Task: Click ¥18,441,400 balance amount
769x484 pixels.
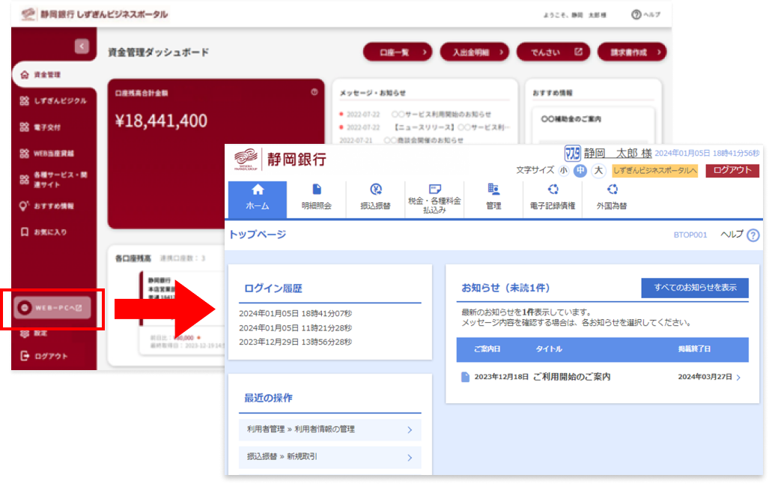Action: [161, 121]
